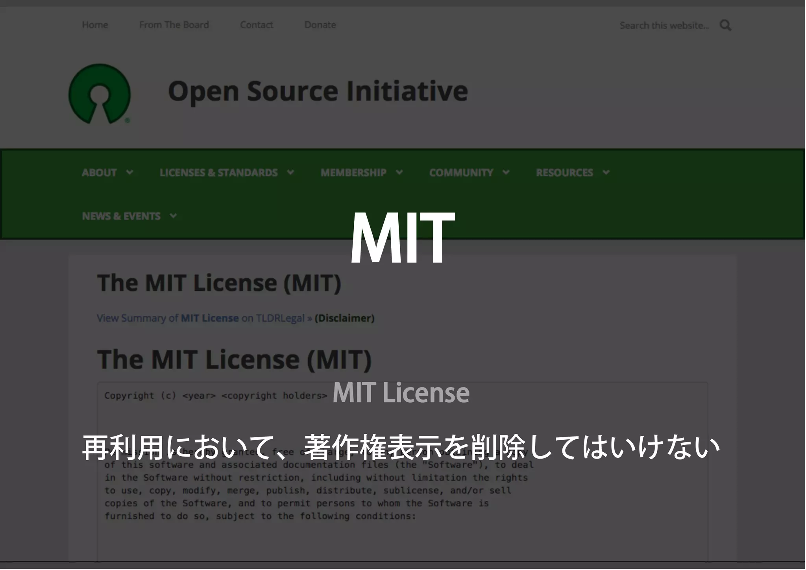Click the line 'in the Software without restriction'
Viewport: 806px width, 570px height.
pyautogui.click(x=316, y=478)
